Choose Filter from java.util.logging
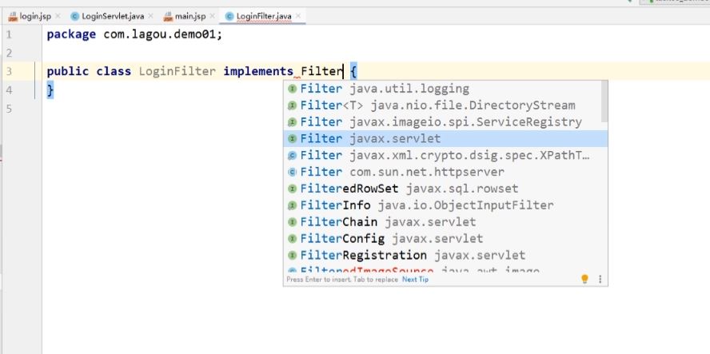Screen dimensions: 710x354 [x=442, y=89]
